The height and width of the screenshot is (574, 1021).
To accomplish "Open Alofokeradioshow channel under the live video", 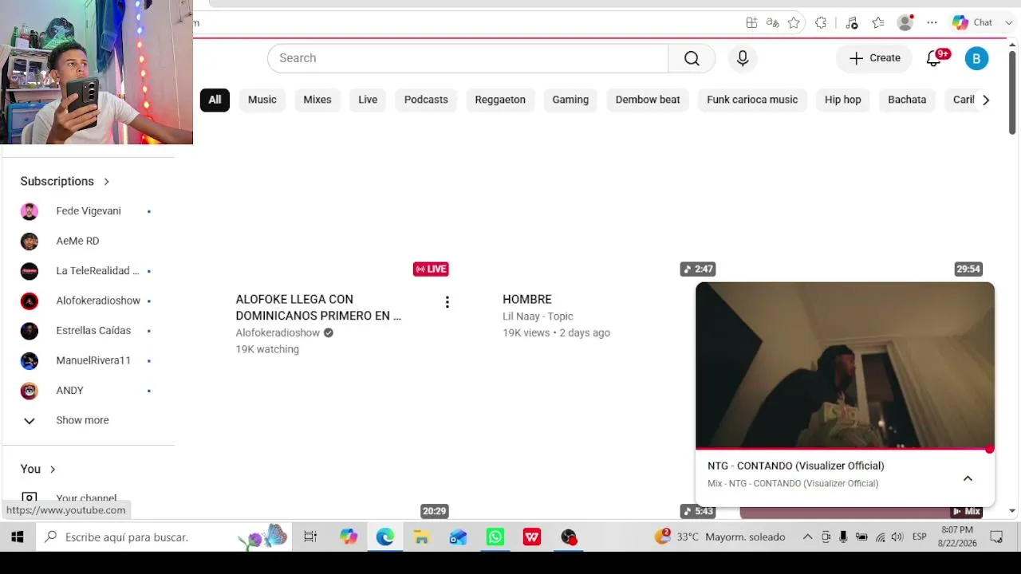I will point(278,333).
